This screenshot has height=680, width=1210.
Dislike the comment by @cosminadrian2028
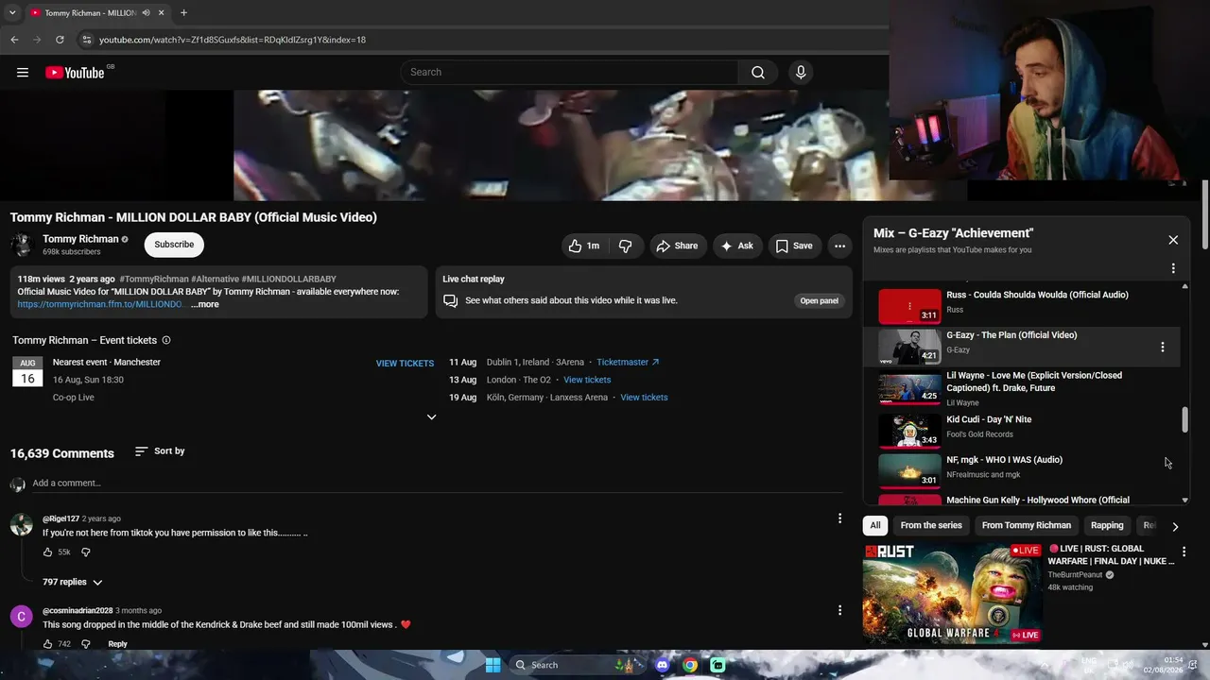[x=85, y=644]
